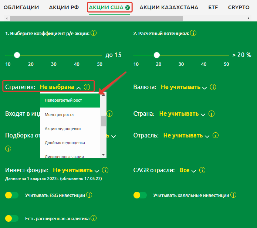Click info icon beside CAGR отрасли
The width and height of the screenshot is (257, 228).
click(x=202, y=170)
